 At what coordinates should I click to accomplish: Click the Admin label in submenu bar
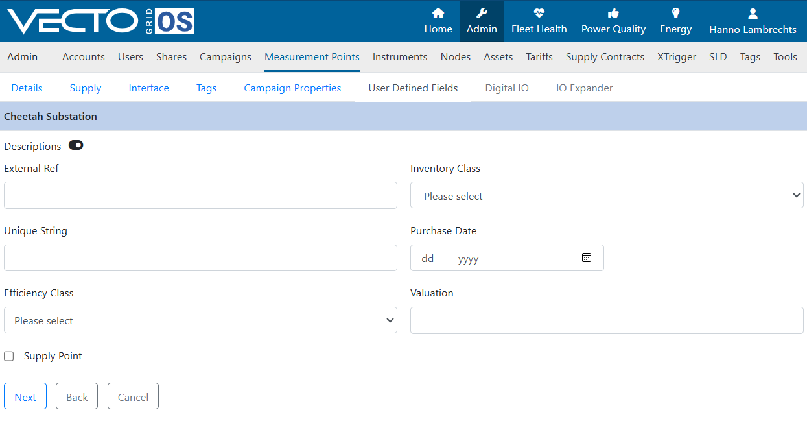click(22, 57)
